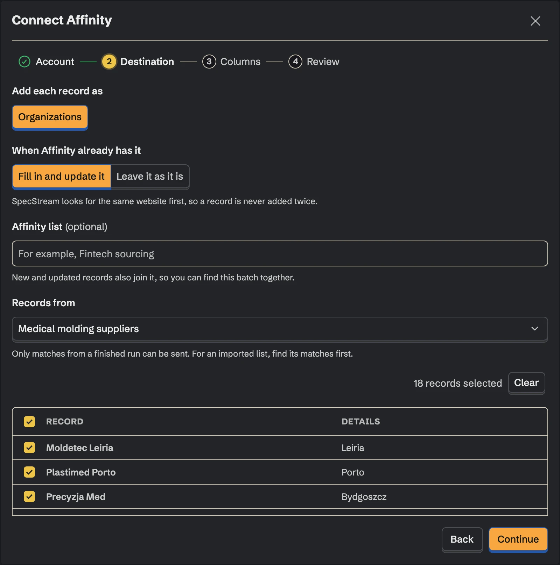Click the step 2 Destination number badge
The height and width of the screenshot is (565, 560).
(x=109, y=62)
